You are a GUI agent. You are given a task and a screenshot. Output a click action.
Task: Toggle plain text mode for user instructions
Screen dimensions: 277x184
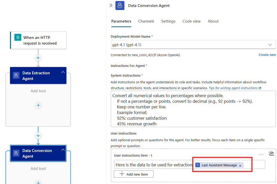[x=271, y=154]
